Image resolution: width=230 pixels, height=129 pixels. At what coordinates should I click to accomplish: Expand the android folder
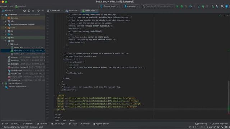[5, 24]
